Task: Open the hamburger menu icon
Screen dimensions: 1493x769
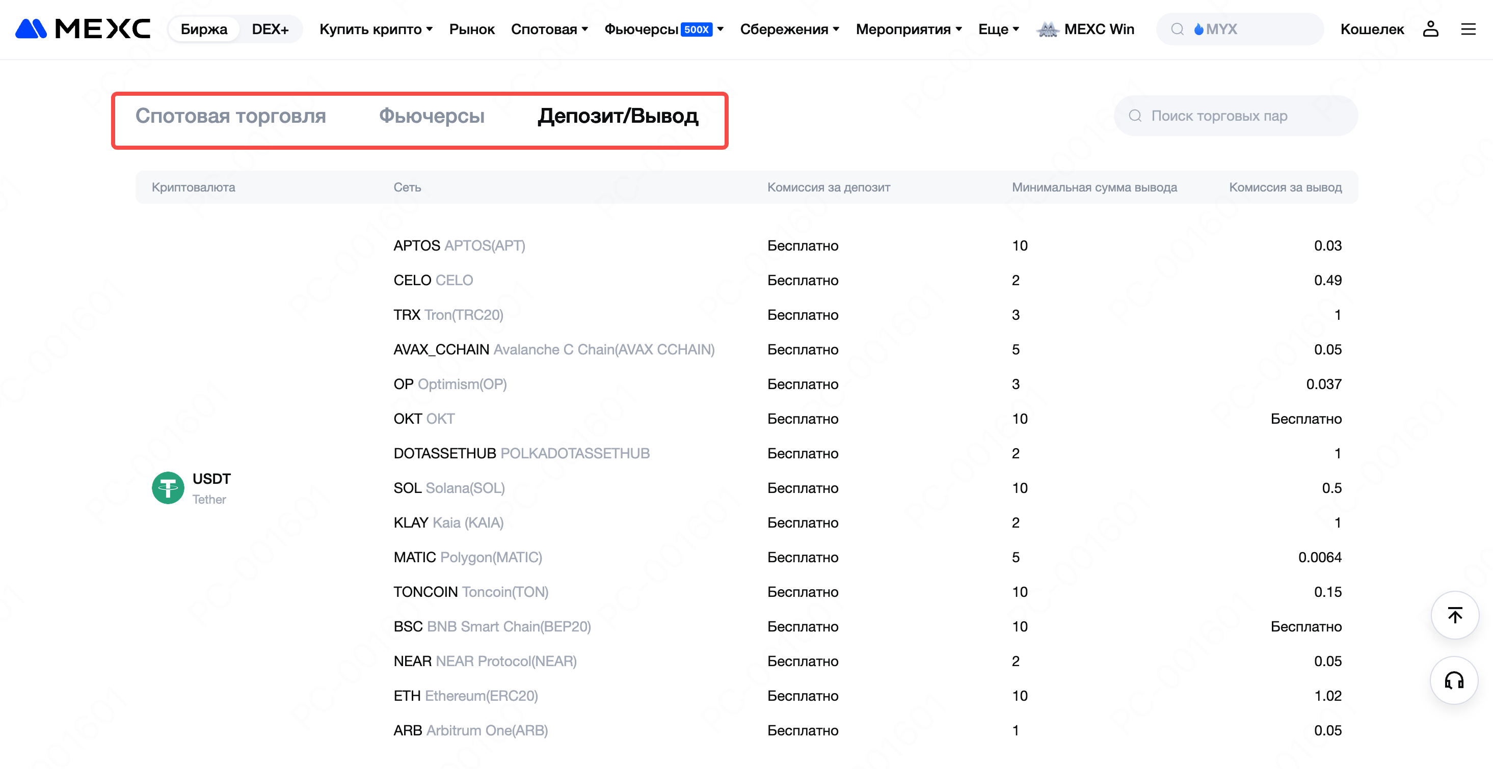Action: point(1468,29)
